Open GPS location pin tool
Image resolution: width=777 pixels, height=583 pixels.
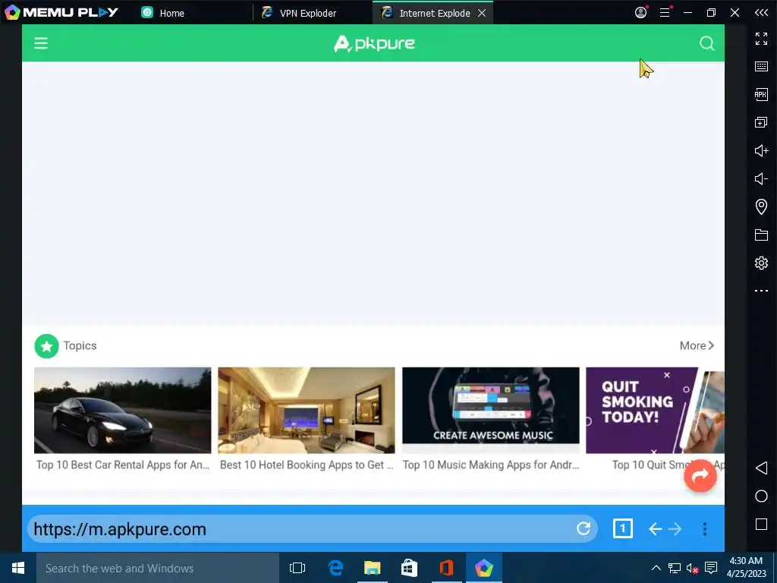point(761,206)
